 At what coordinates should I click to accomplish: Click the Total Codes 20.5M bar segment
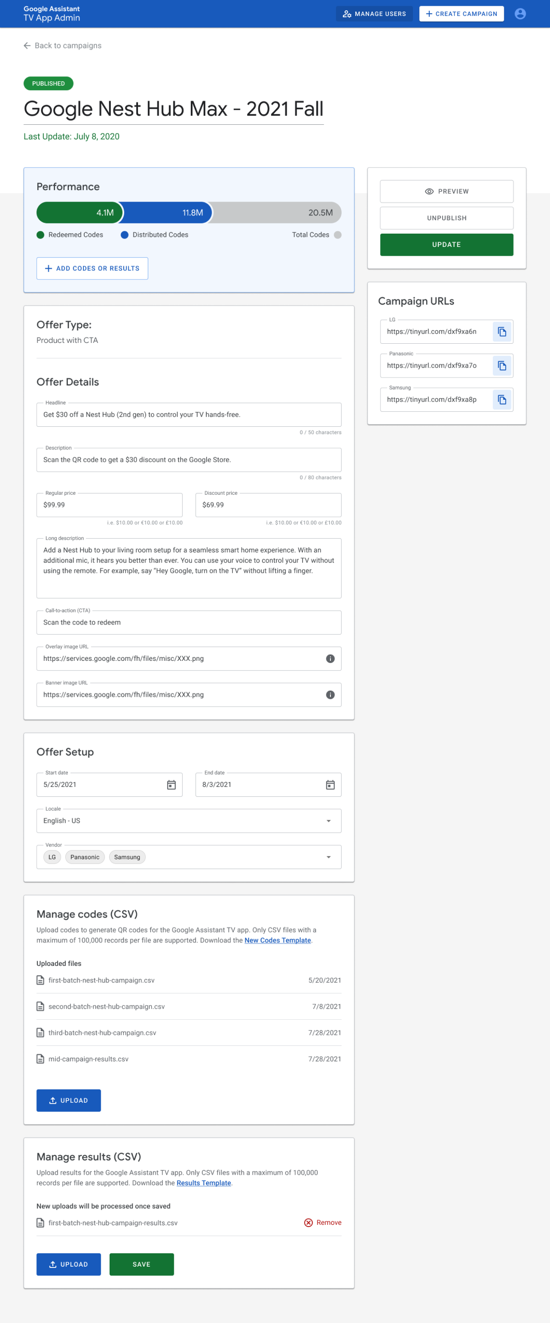click(x=278, y=213)
